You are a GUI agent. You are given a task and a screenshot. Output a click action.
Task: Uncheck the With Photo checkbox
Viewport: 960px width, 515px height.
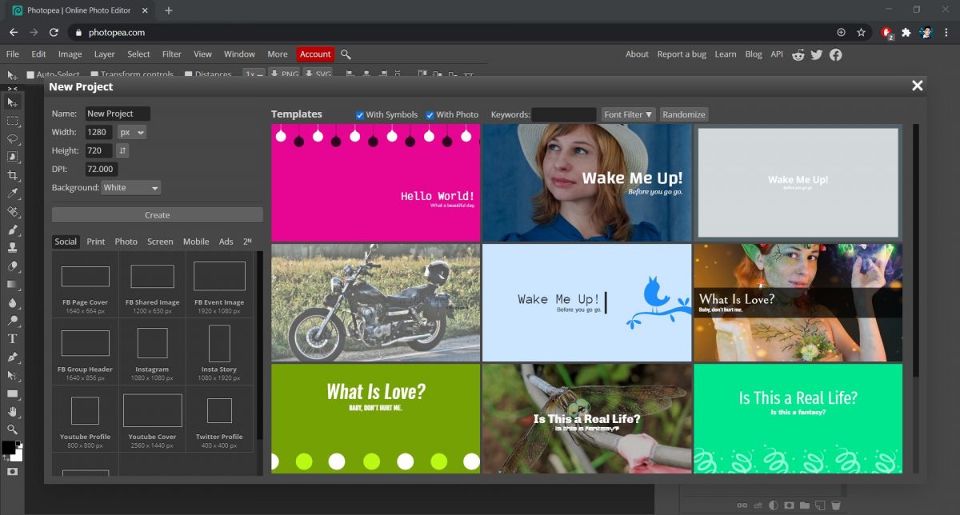(x=430, y=114)
